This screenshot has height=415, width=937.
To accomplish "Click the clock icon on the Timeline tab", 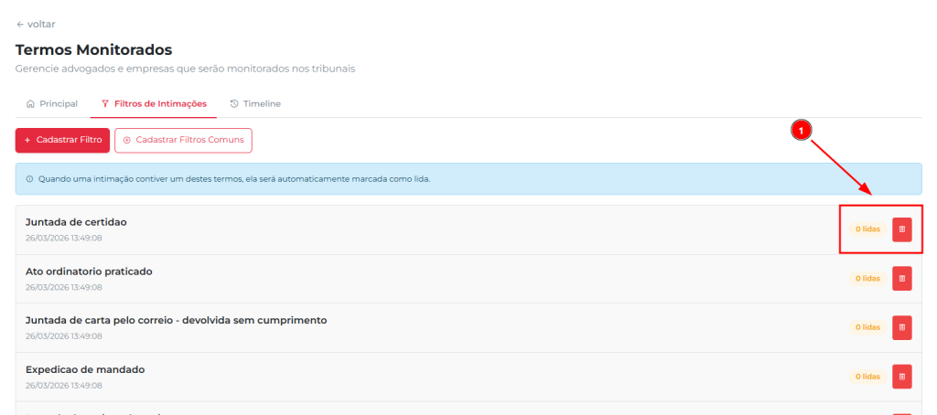I will [234, 104].
